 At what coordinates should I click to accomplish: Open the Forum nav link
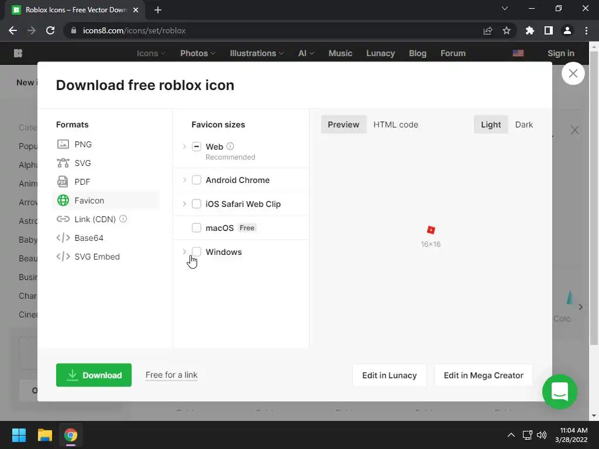(453, 53)
